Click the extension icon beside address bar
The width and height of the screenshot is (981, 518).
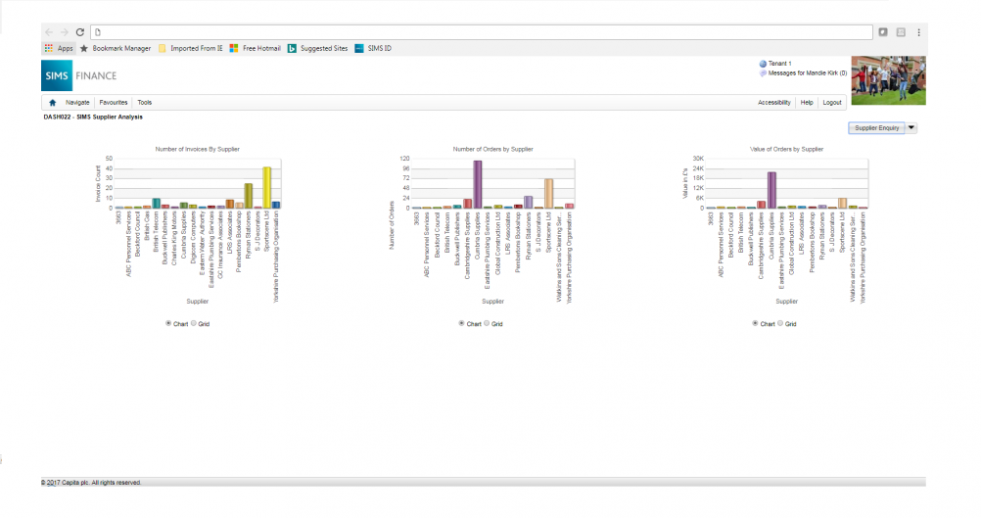[x=883, y=32]
